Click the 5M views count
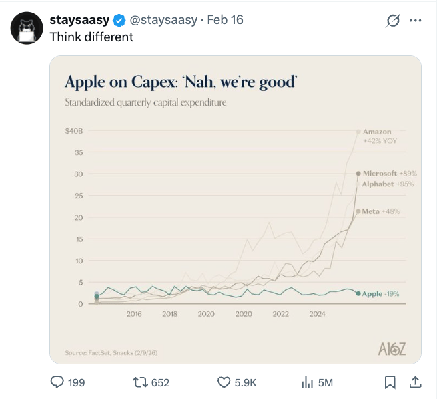The width and height of the screenshot is (441, 399). (325, 382)
